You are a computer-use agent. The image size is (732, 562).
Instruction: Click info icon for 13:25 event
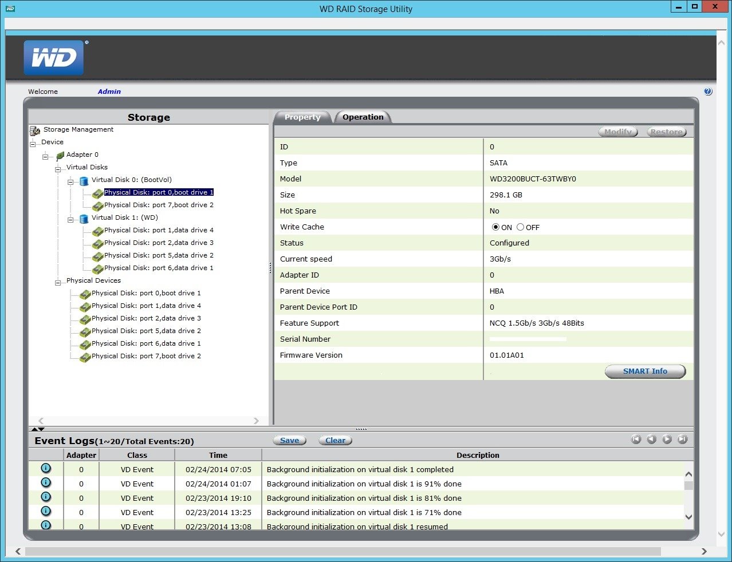point(46,511)
